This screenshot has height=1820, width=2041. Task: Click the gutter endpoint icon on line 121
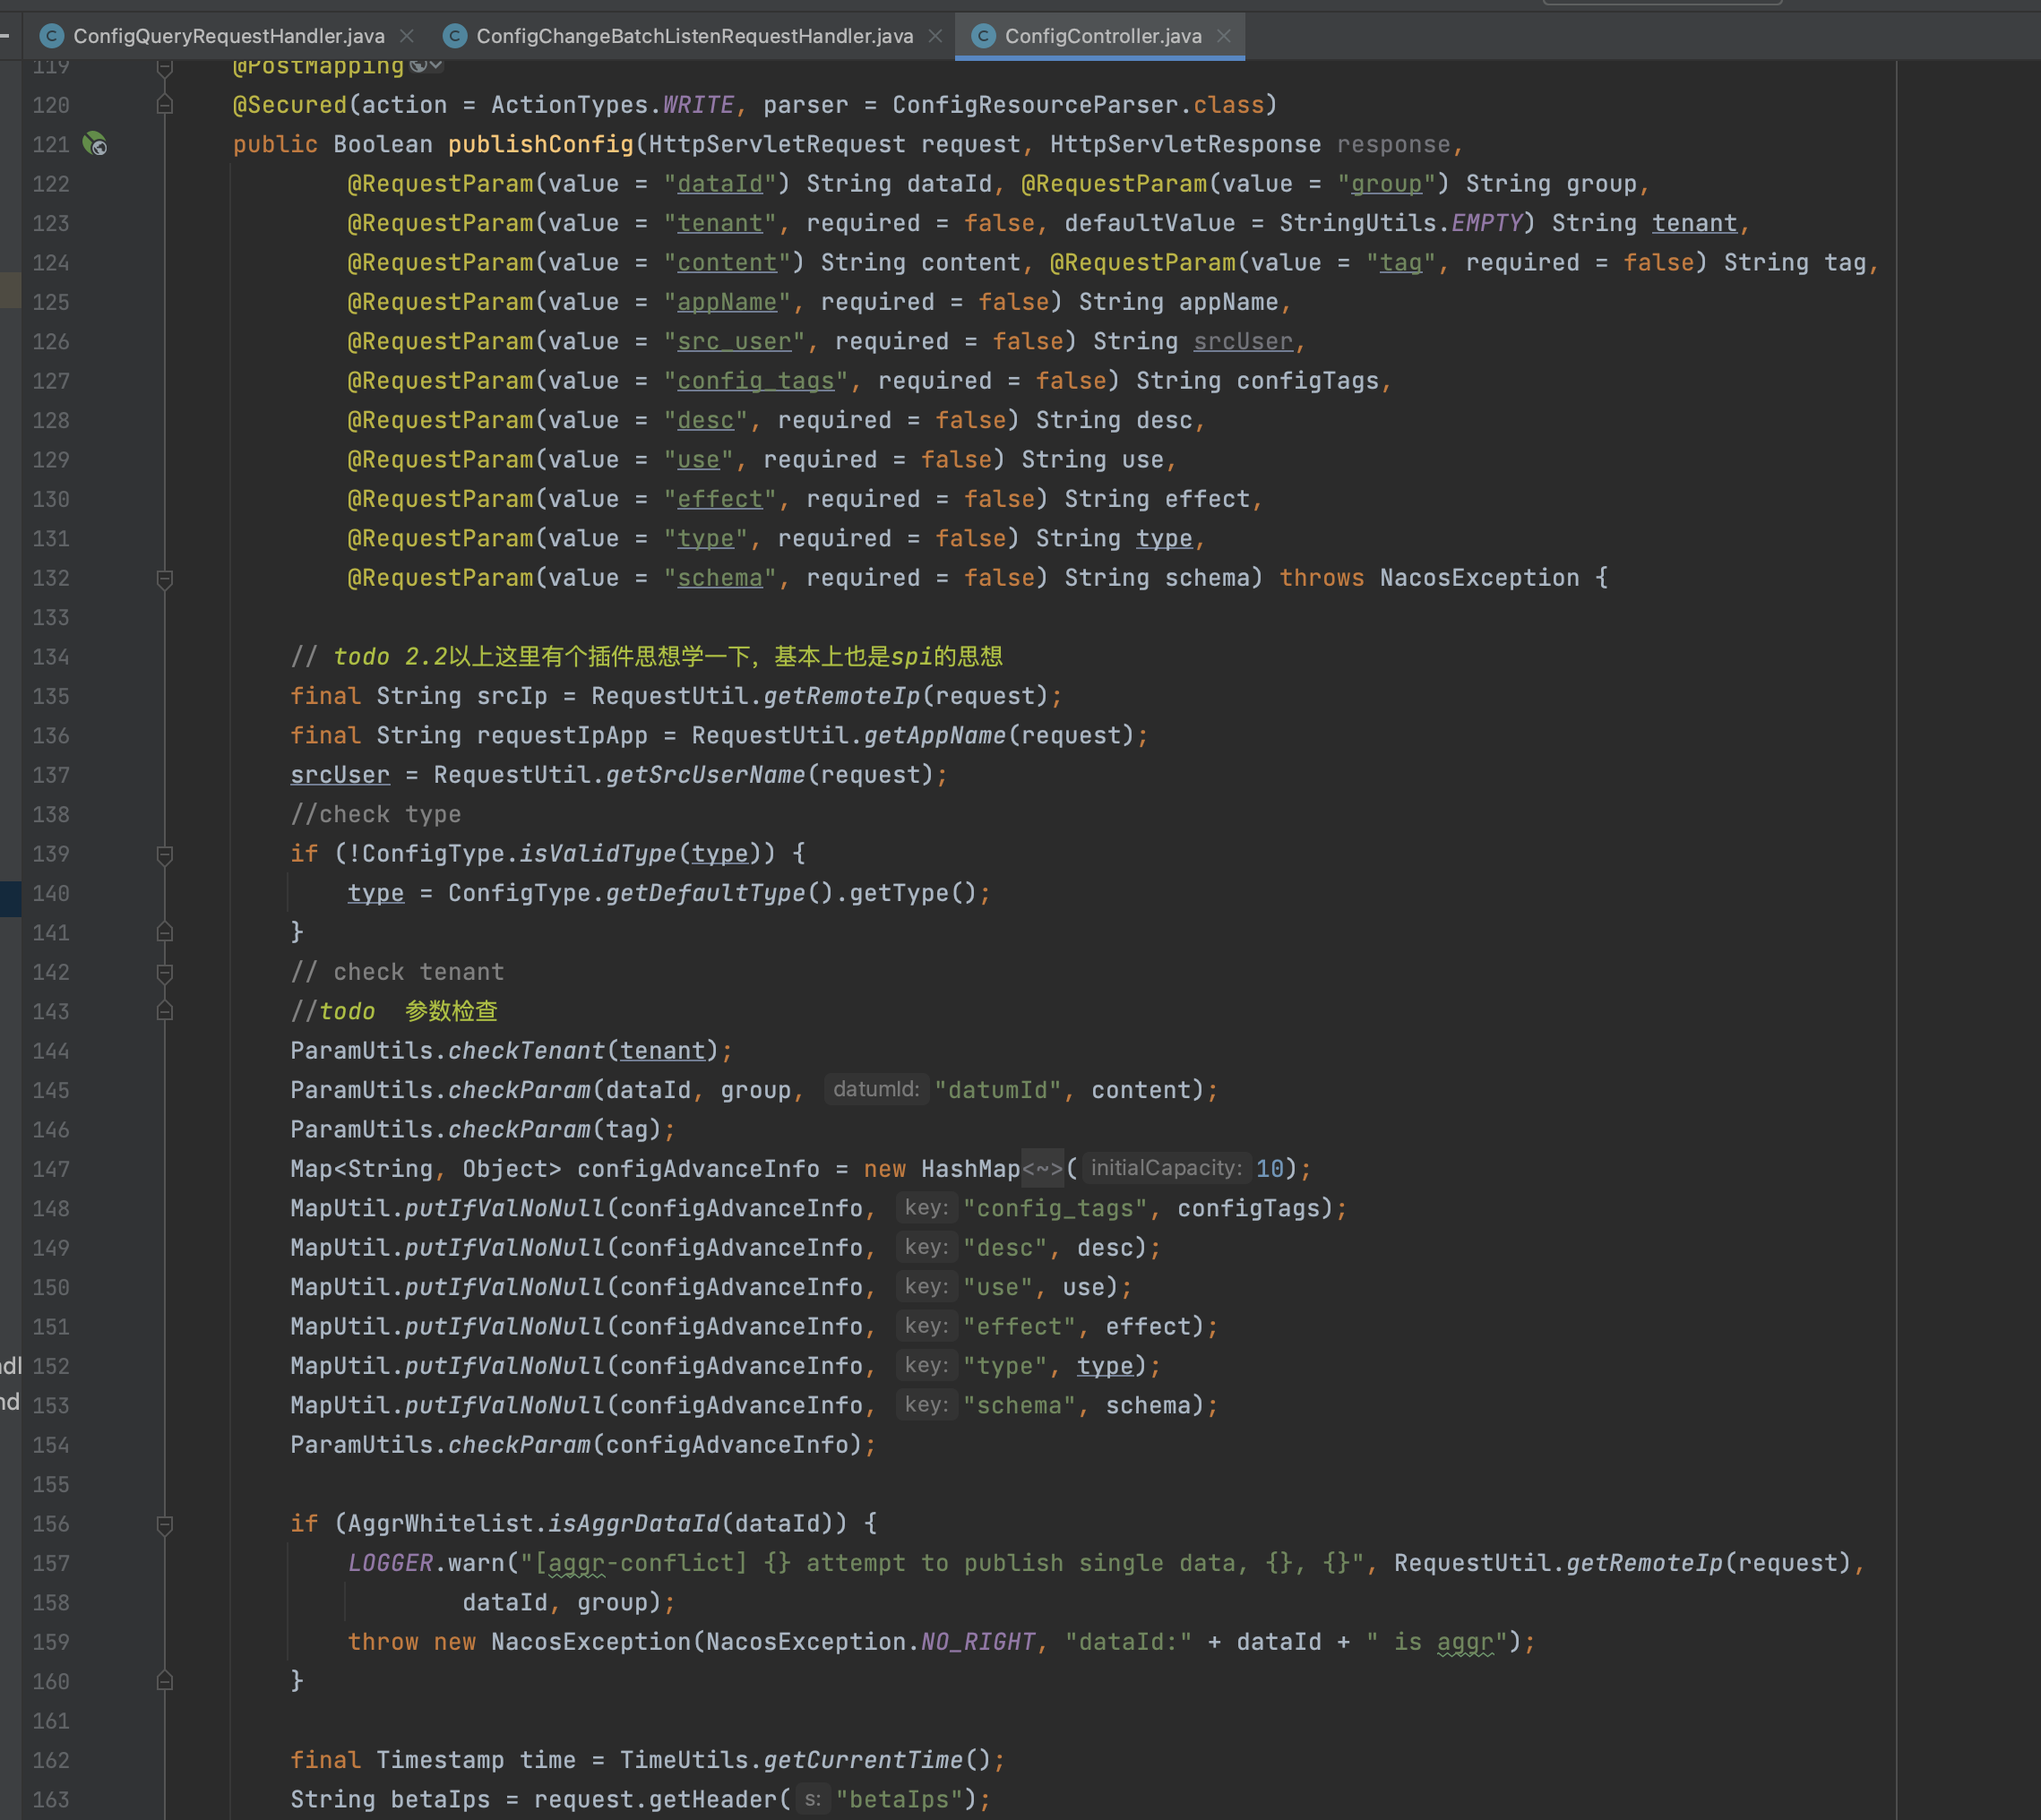point(95,144)
